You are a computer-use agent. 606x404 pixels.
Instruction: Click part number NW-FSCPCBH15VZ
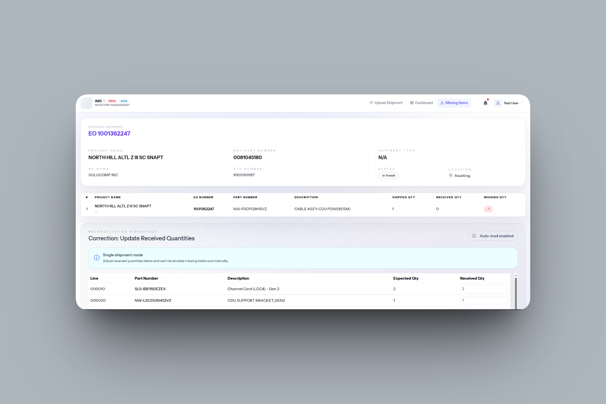[250, 209]
